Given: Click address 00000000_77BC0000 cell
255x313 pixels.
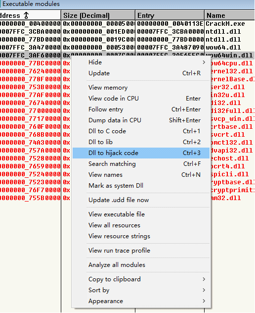Looking at the screenshot, I should 30,63.
